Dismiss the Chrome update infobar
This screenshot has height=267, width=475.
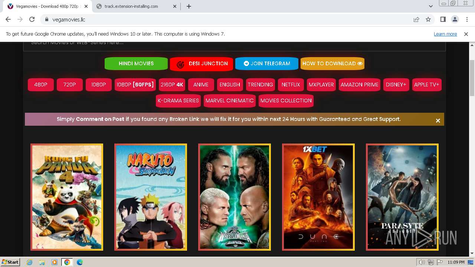466,34
